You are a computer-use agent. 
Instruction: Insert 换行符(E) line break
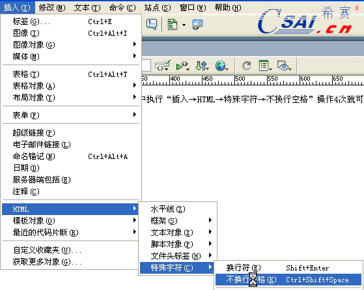click(288, 268)
